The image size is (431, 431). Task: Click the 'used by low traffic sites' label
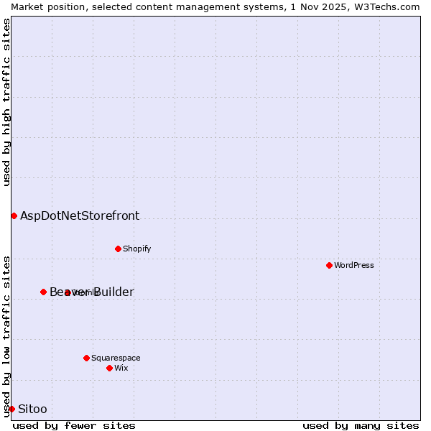pyautogui.click(x=6, y=335)
